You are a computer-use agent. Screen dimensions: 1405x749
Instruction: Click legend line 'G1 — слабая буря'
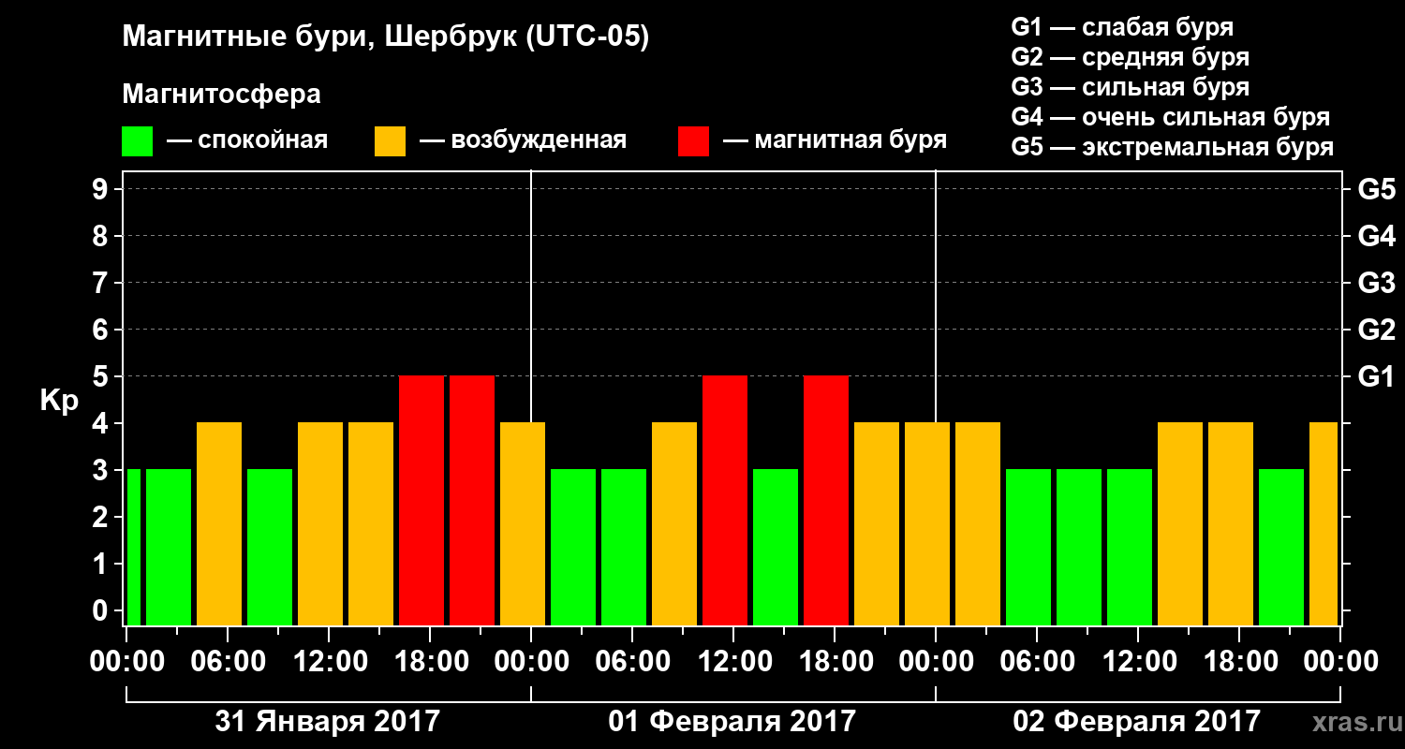tap(1122, 27)
